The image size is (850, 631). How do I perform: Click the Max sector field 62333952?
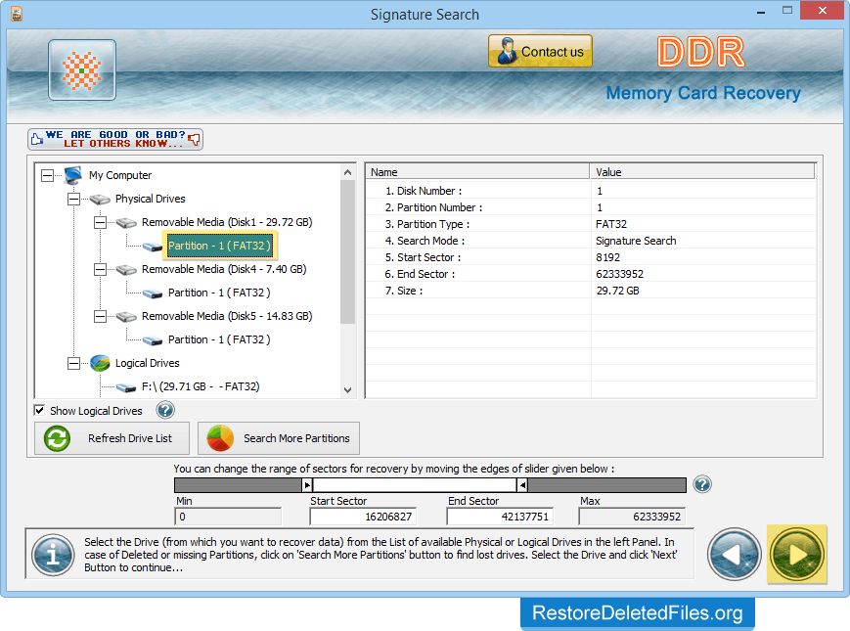[632, 517]
